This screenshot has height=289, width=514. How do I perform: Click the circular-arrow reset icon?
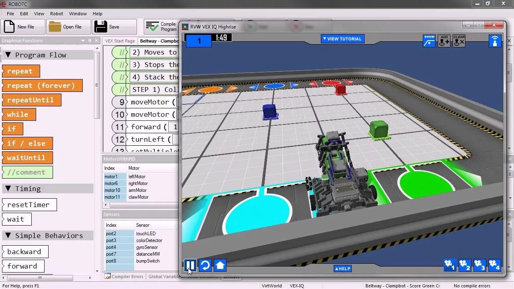(205, 265)
